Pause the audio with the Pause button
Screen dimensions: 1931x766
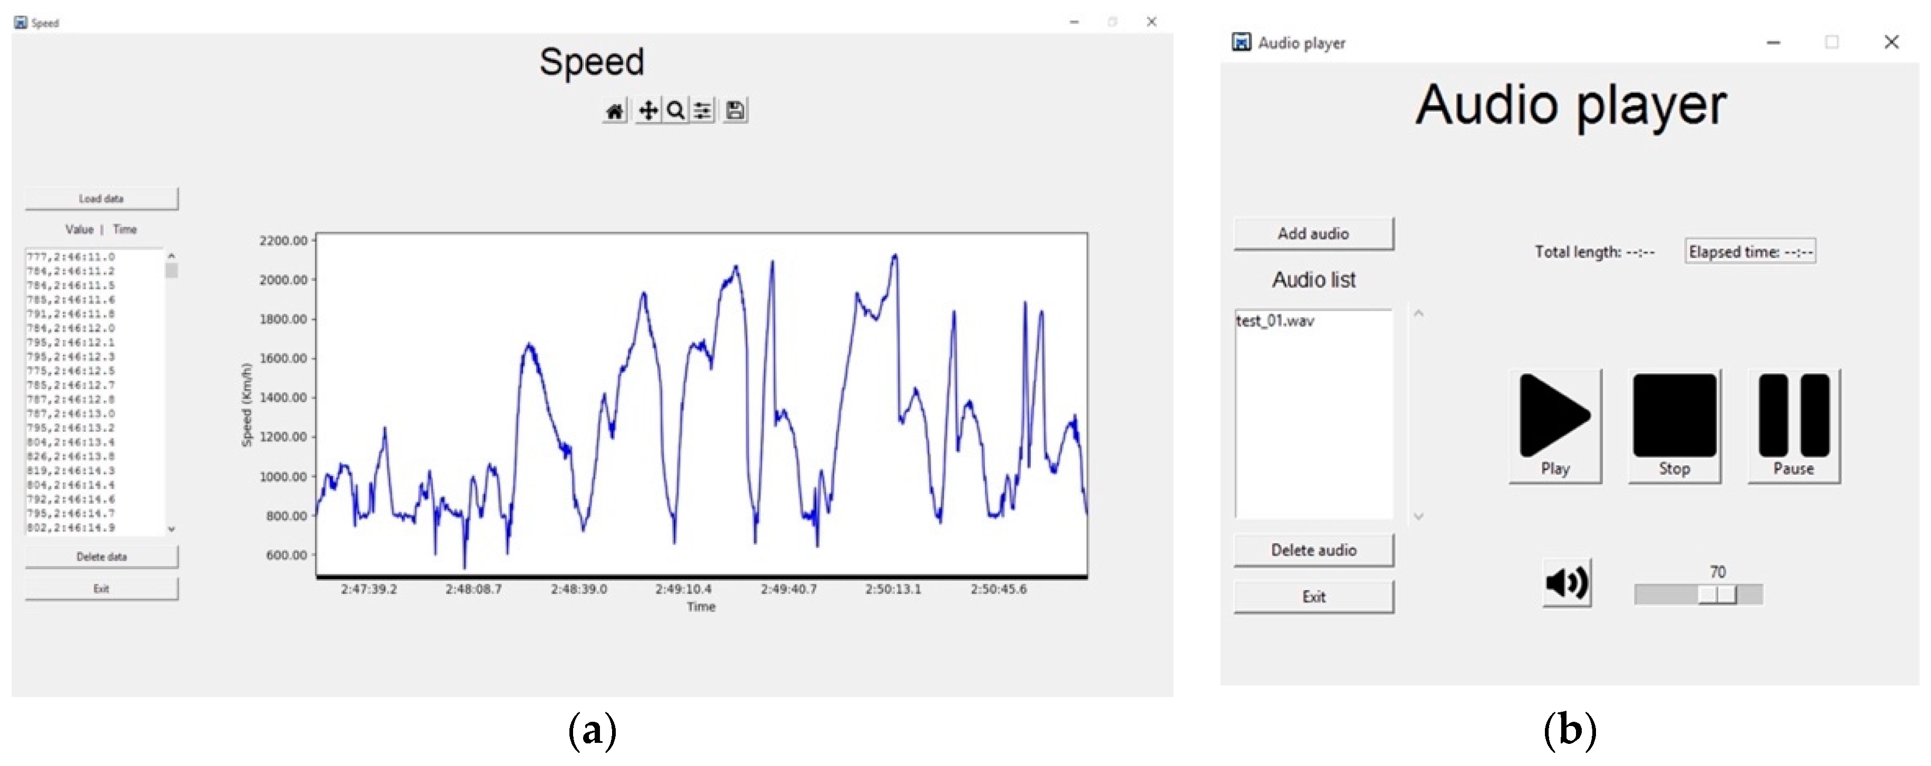[1793, 426]
